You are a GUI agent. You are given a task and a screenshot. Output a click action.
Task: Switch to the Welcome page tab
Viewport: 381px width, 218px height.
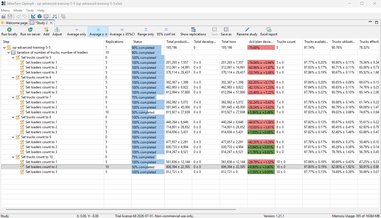(14, 23)
